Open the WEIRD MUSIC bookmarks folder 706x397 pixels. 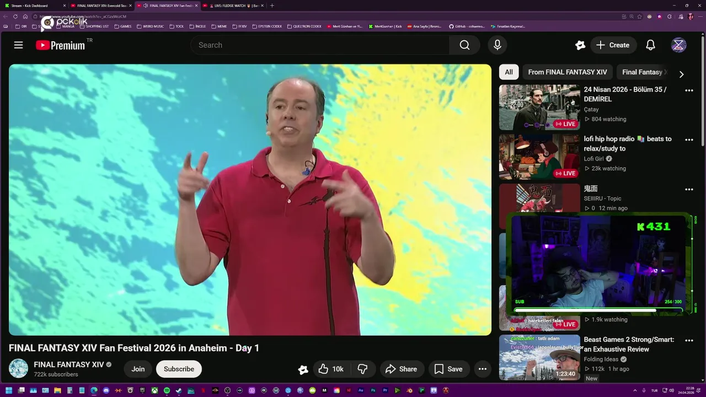150,26
